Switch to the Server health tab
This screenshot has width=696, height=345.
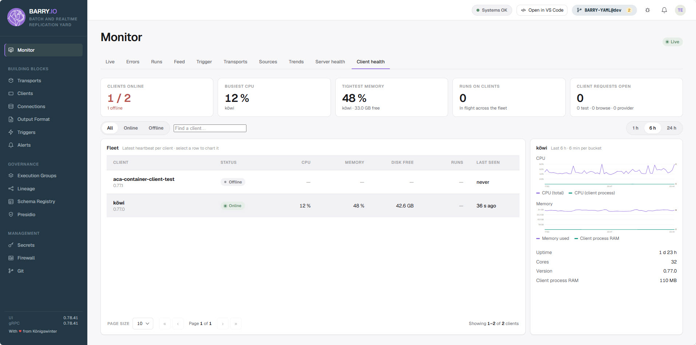click(x=330, y=62)
